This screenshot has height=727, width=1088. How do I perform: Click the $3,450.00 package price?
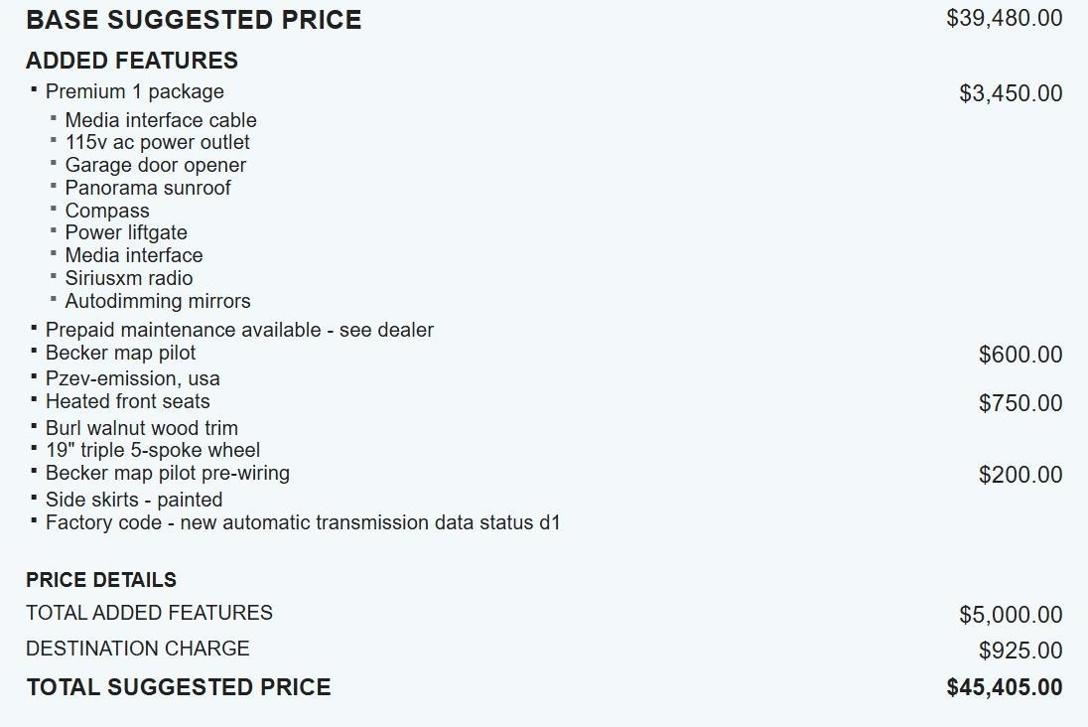point(1010,93)
